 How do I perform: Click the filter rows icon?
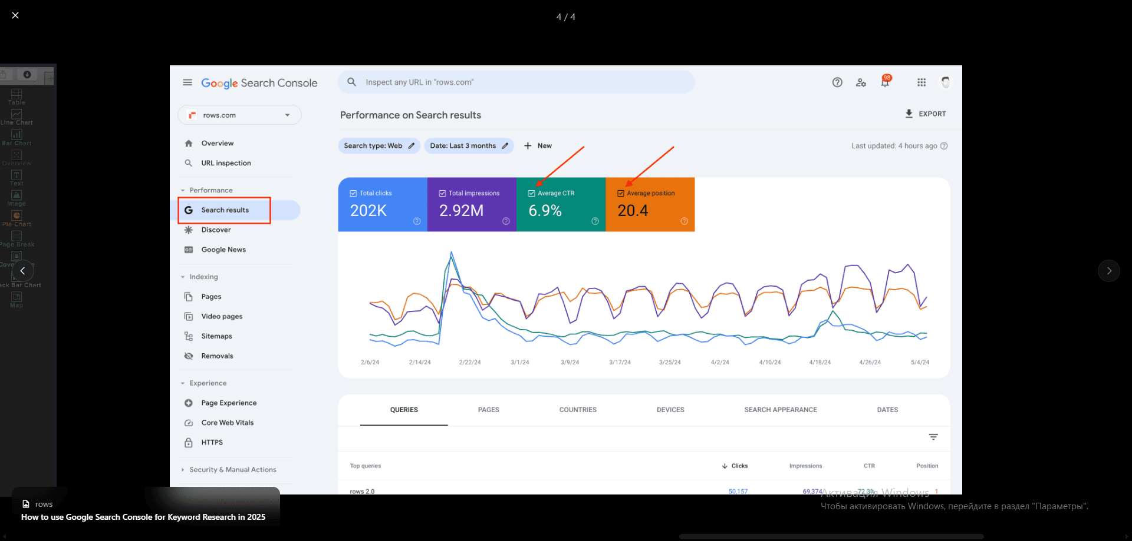tap(933, 437)
